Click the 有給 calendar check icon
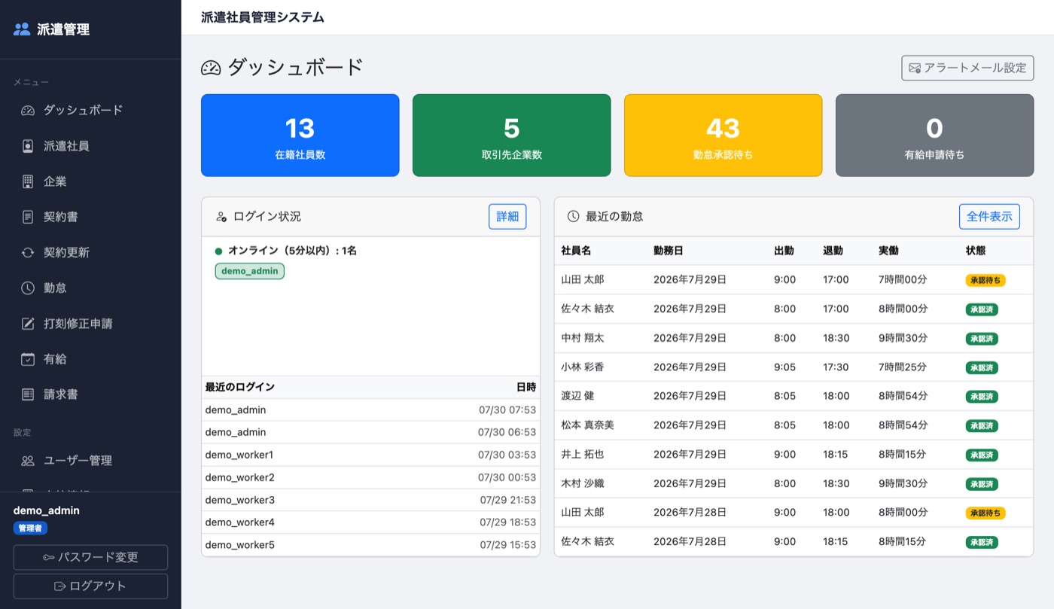This screenshot has height=609, width=1054. pyautogui.click(x=28, y=359)
